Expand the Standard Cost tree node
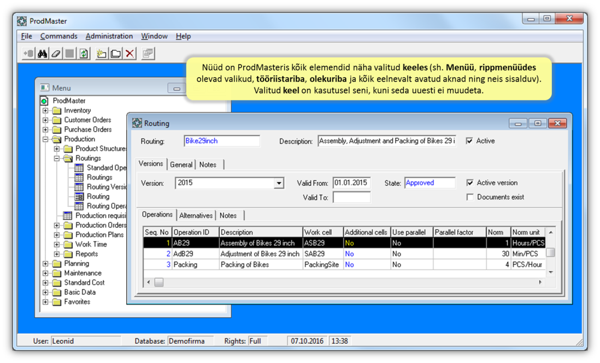Screen dimensions: 600x363 pos(45,283)
